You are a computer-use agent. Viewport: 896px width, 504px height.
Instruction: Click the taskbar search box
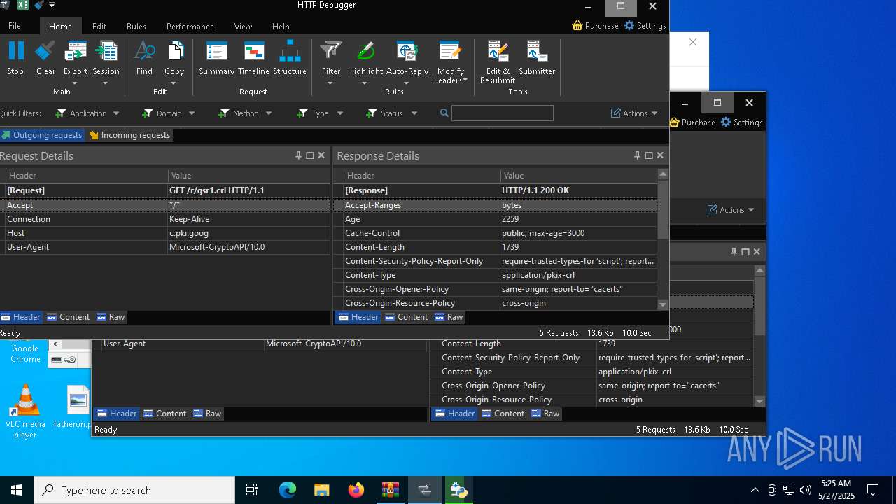(x=134, y=490)
